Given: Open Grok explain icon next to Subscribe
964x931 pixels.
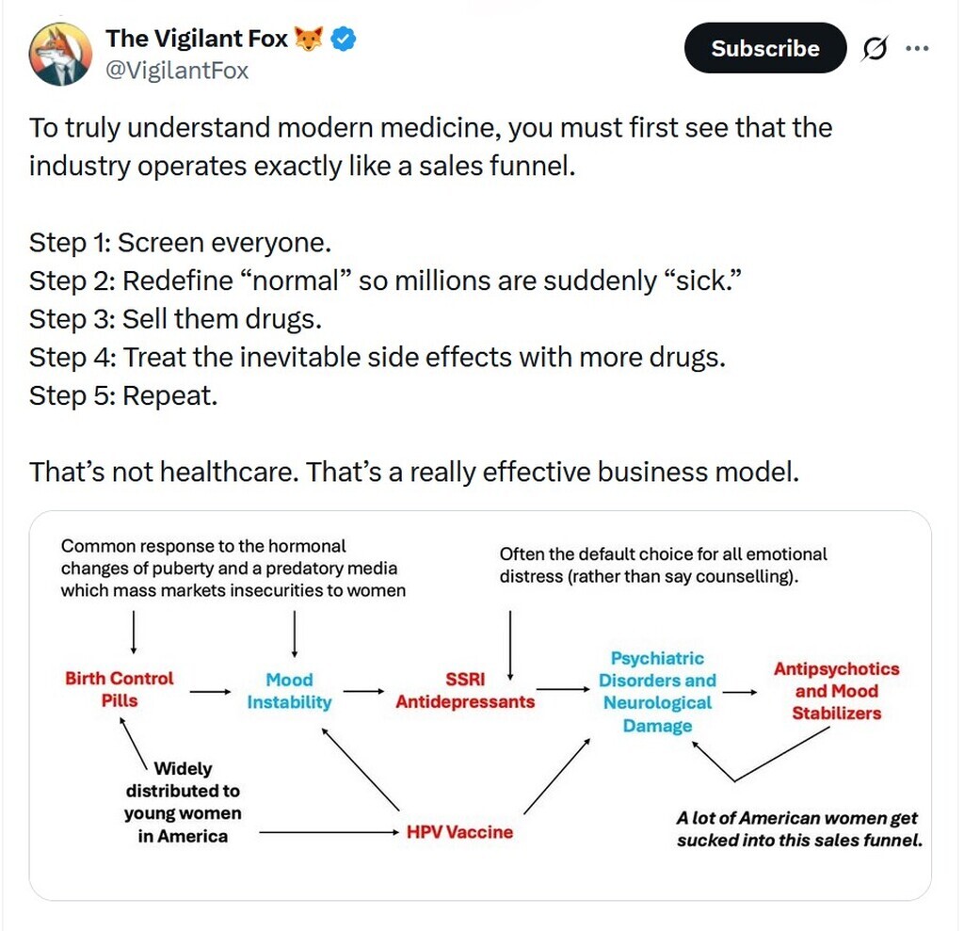Looking at the screenshot, I should tap(875, 48).
